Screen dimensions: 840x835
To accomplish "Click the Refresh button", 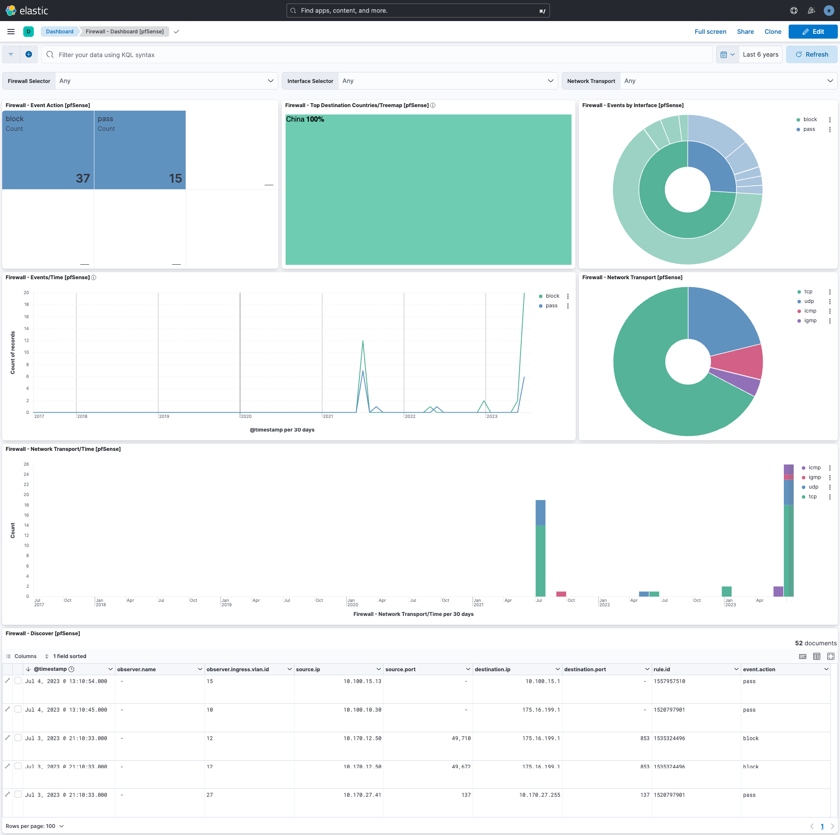I will [x=811, y=54].
